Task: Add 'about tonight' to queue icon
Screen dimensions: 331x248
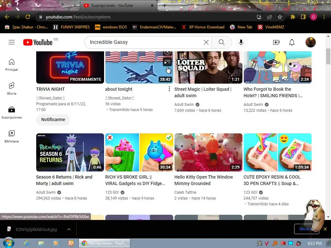Action: (x=167, y=62)
